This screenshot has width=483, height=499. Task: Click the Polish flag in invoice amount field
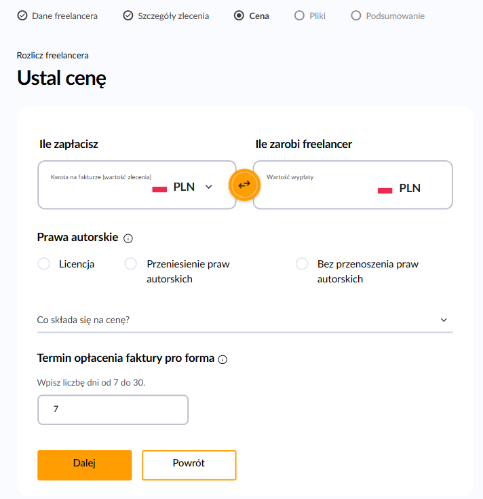tap(159, 188)
